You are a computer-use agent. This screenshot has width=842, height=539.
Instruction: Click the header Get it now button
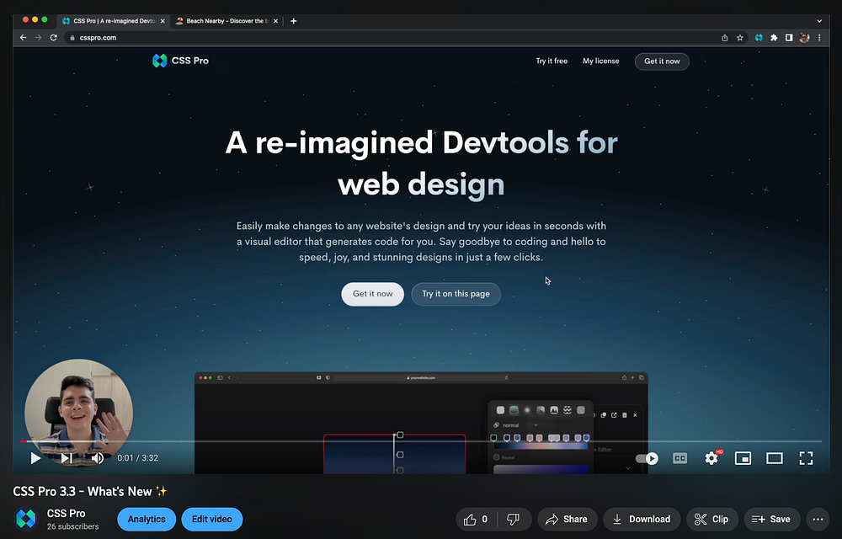click(x=662, y=61)
